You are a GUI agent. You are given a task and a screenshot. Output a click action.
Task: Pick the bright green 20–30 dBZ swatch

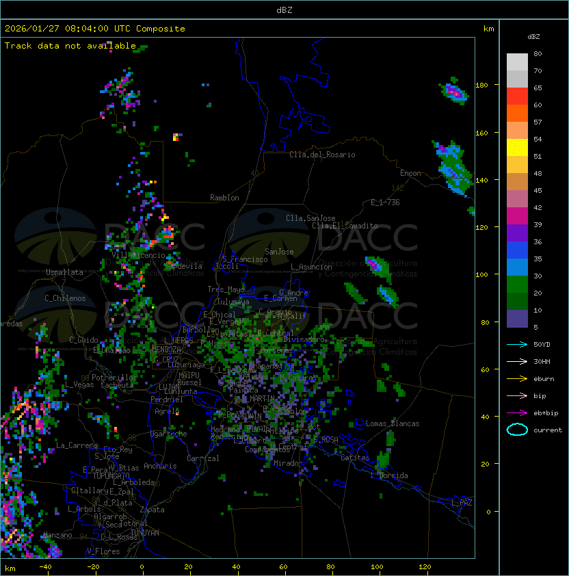pyautogui.click(x=517, y=285)
